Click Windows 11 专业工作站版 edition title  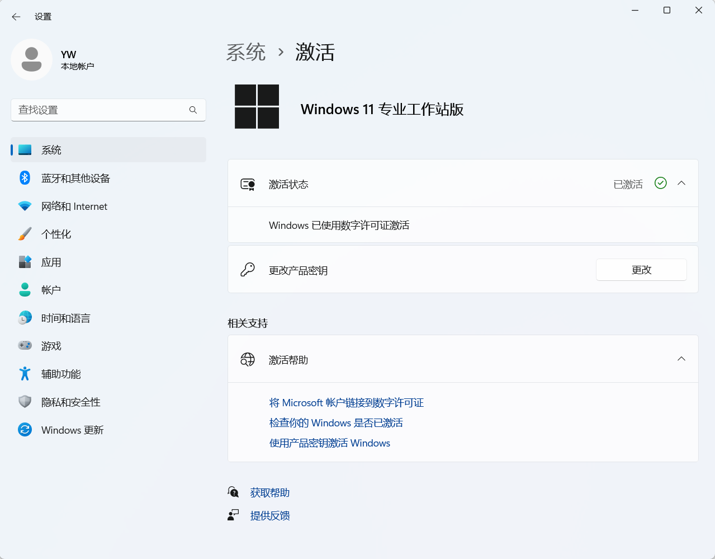point(382,109)
